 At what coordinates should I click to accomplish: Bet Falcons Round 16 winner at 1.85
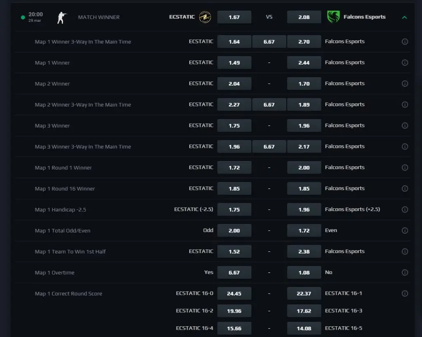304,188
